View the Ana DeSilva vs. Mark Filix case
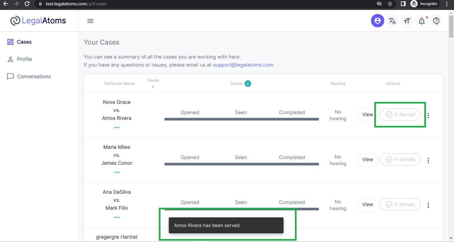The image size is (454, 242). 368,204
